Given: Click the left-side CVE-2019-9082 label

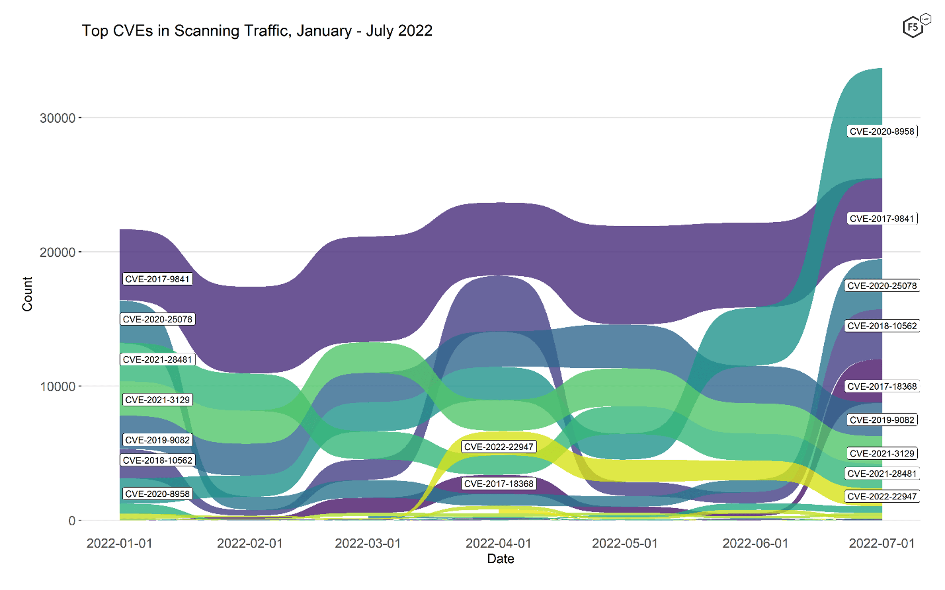Looking at the screenshot, I should pos(157,440).
